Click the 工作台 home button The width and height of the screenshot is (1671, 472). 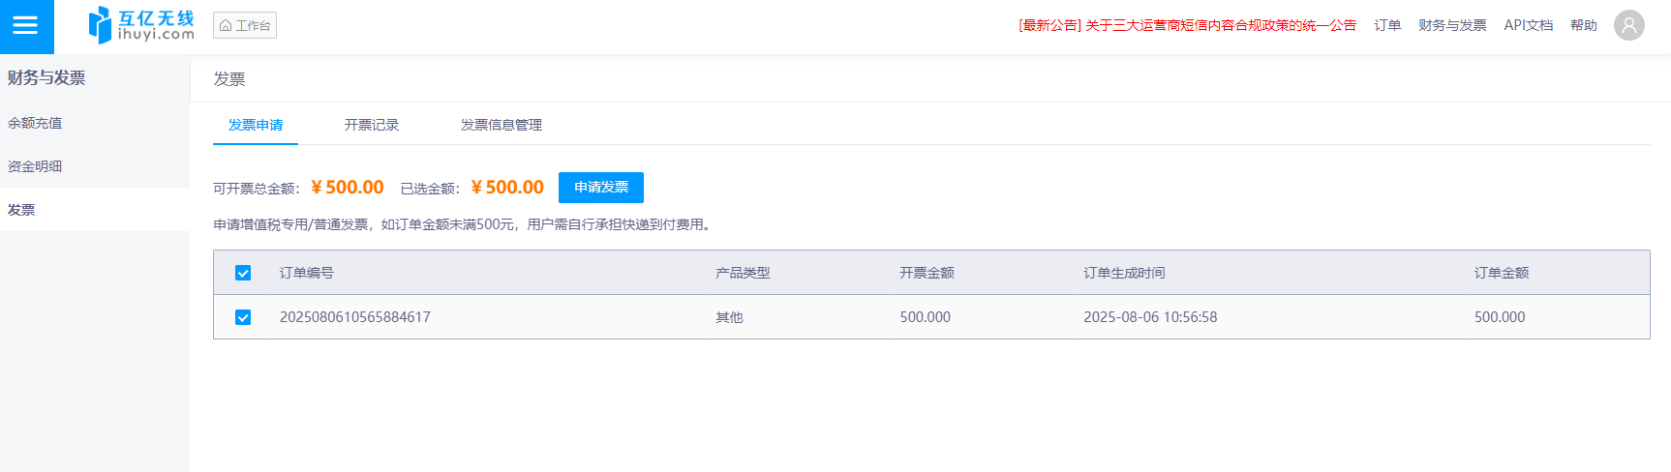click(245, 25)
